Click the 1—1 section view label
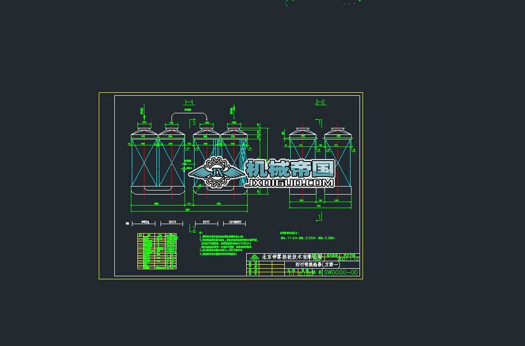The image size is (525, 346). (189, 102)
